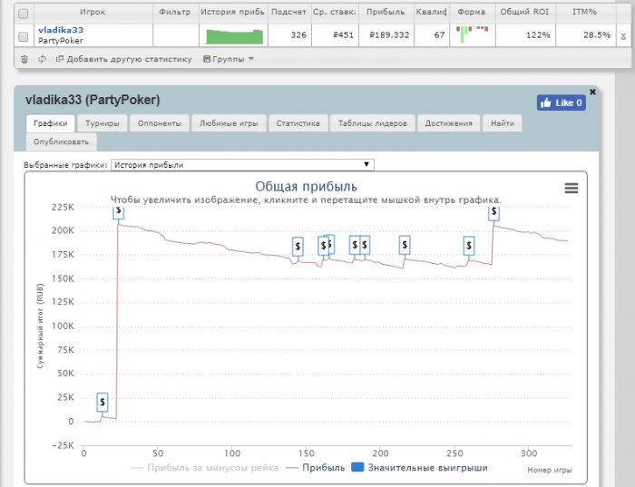Open the Любимые игры tab
The width and height of the screenshot is (635, 487).
pos(229,123)
